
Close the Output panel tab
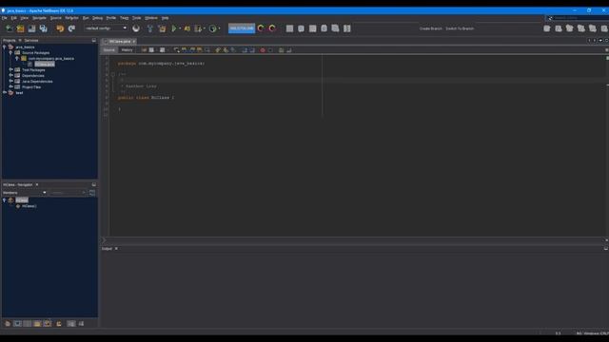pos(116,249)
